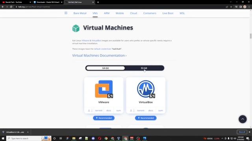
Task: Open the VMware docs link
Action: [x=109, y=110]
